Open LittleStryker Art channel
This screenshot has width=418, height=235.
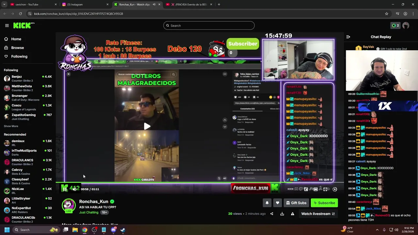click(28, 200)
